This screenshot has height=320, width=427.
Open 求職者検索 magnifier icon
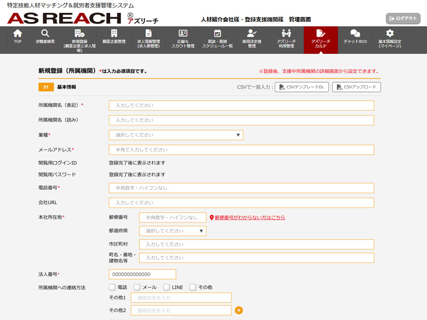(45, 33)
